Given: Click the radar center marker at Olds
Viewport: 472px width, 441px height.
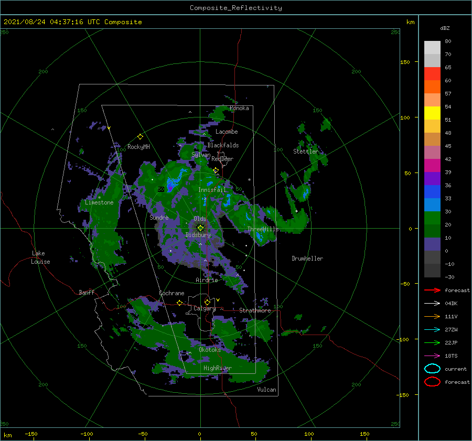Looking at the screenshot, I should click(200, 228).
